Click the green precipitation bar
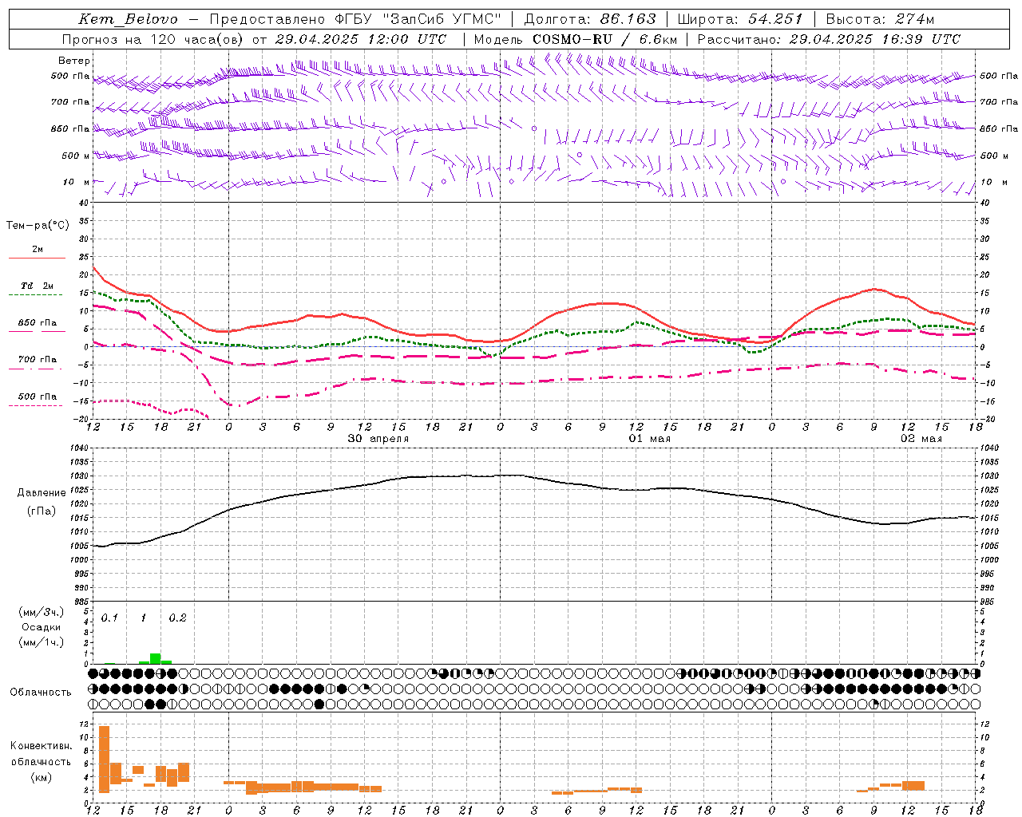1022x817 pixels. point(156,659)
